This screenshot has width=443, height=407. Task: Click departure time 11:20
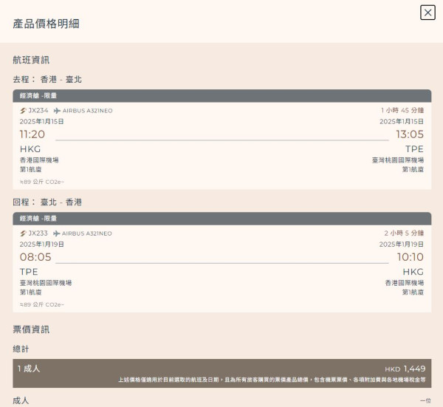(32, 134)
